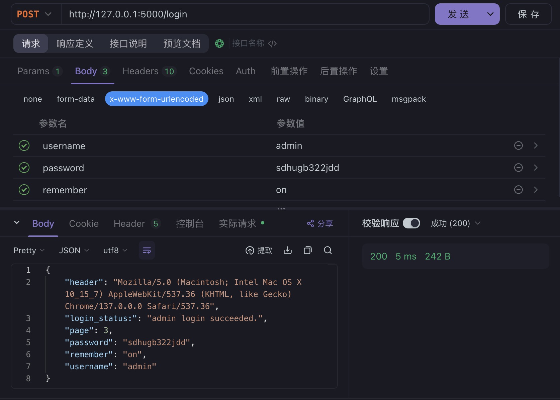Copy the response body
This screenshot has height=400, width=560.
click(x=307, y=250)
